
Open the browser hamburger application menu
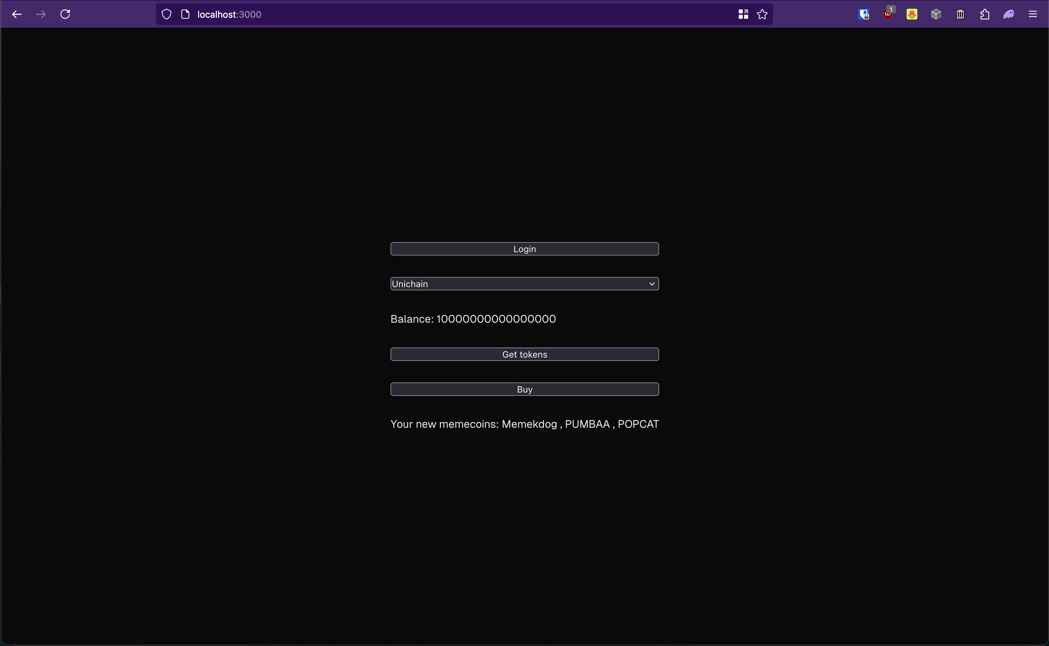click(1033, 14)
